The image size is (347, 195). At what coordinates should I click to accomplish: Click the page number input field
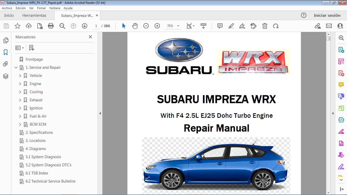[x=96, y=26]
